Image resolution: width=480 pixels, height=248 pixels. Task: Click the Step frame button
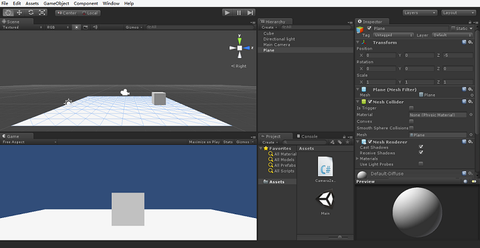(x=250, y=12)
